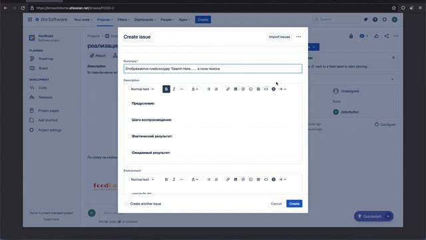Check the Create another issue checkbox

pos(126,203)
